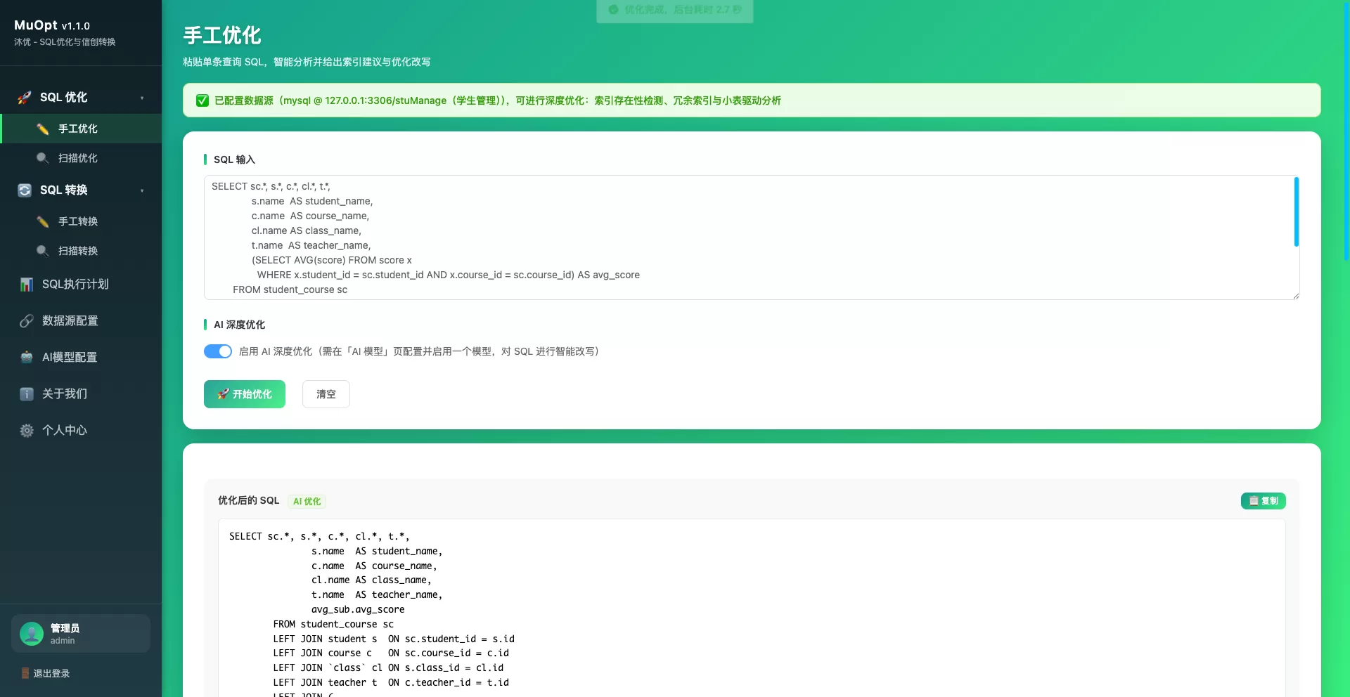Click the SQL input scrollbar thumb
The width and height of the screenshot is (1350, 697).
(1296, 212)
